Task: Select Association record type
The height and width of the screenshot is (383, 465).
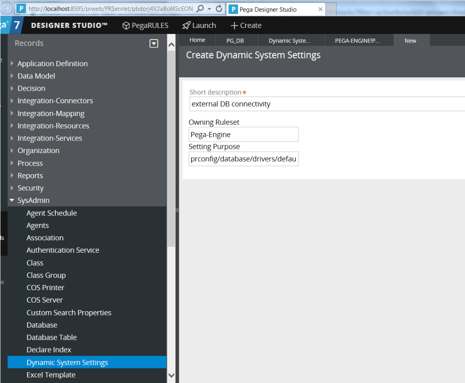Action: tap(45, 238)
